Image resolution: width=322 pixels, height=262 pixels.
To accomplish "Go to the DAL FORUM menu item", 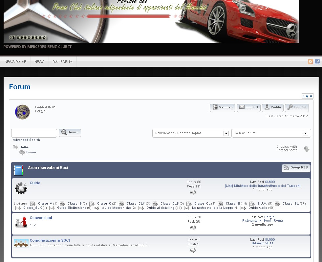I will click(x=62, y=62).
